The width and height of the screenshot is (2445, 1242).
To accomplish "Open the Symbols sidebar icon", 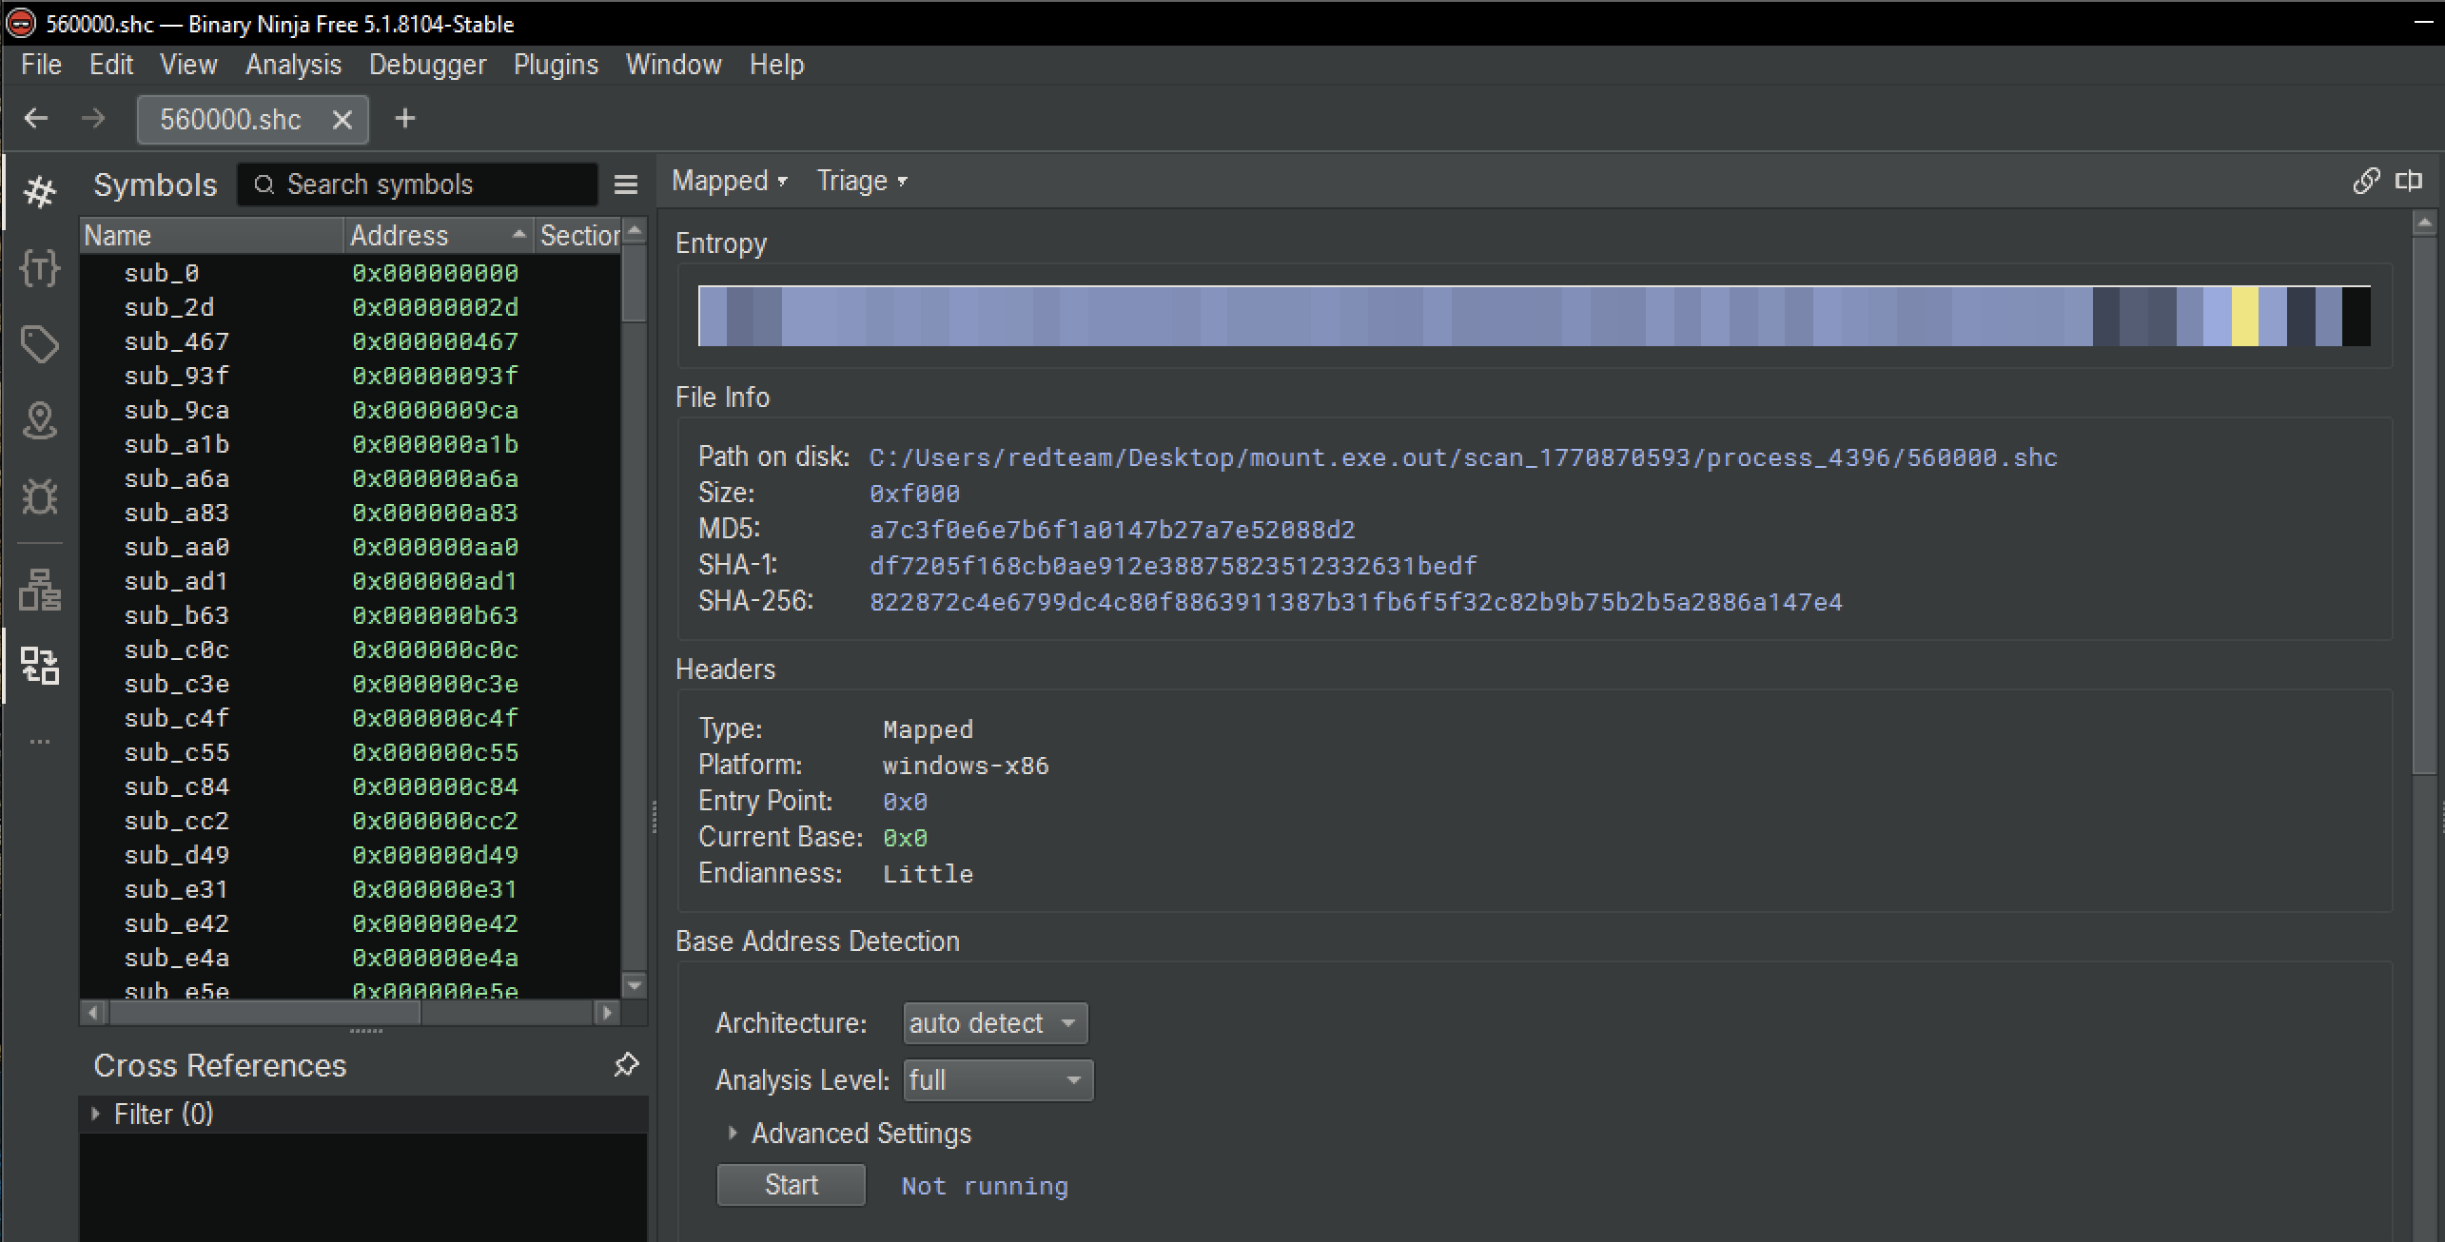I will click(40, 192).
